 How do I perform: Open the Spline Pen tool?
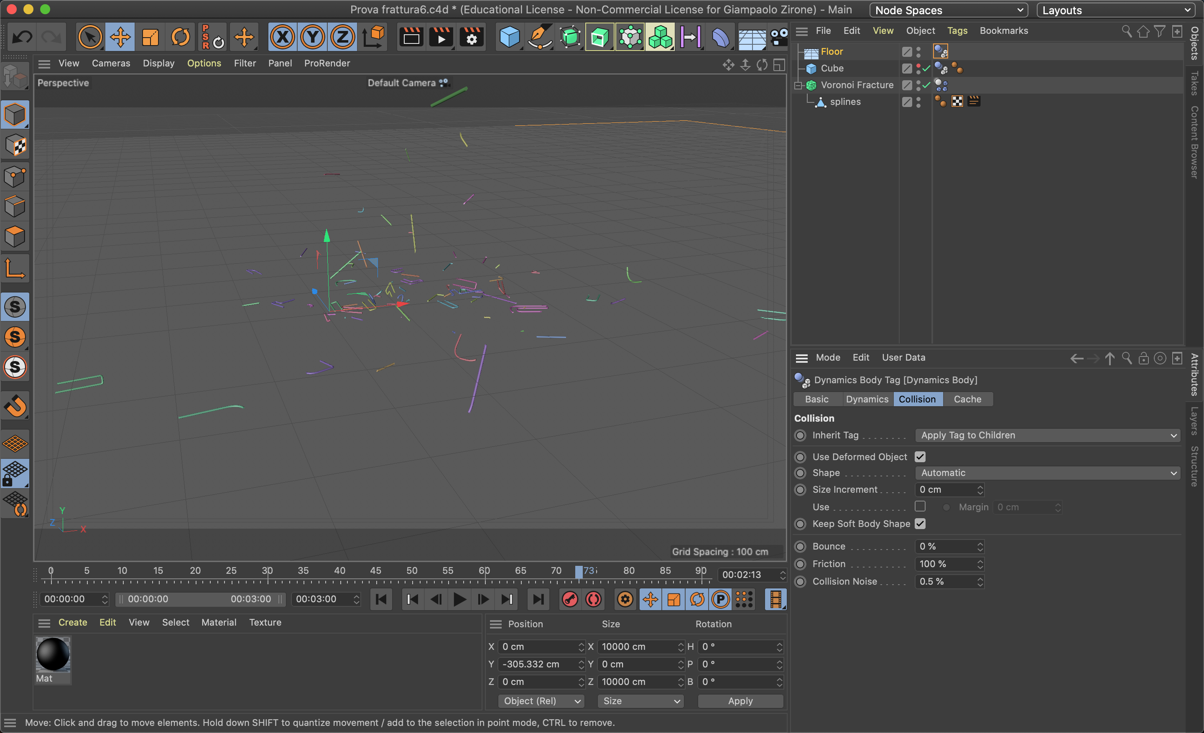click(x=539, y=37)
